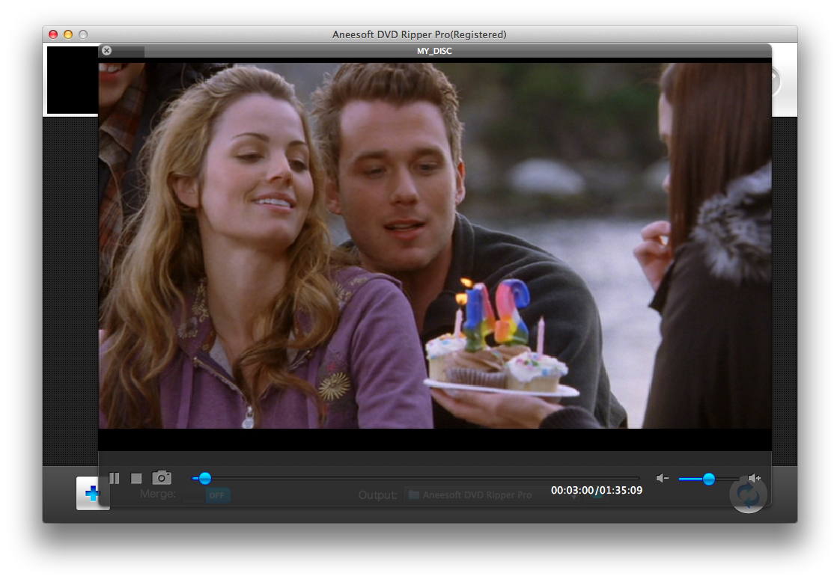The height and width of the screenshot is (582, 840).
Task: Click the MY_DISC preview title
Action: [x=434, y=51]
